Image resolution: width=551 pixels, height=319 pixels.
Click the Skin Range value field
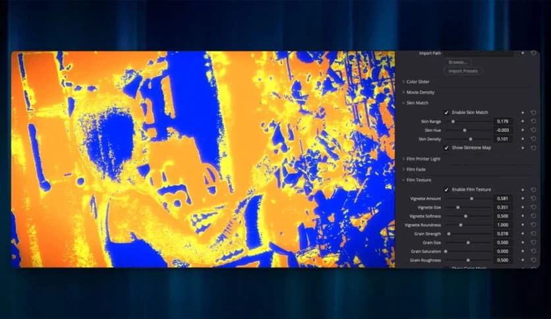click(503, 121)
